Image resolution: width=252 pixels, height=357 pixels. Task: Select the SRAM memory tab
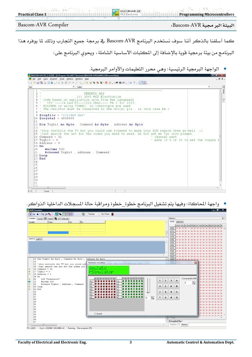pyautogui.click(x=172, y=221)
